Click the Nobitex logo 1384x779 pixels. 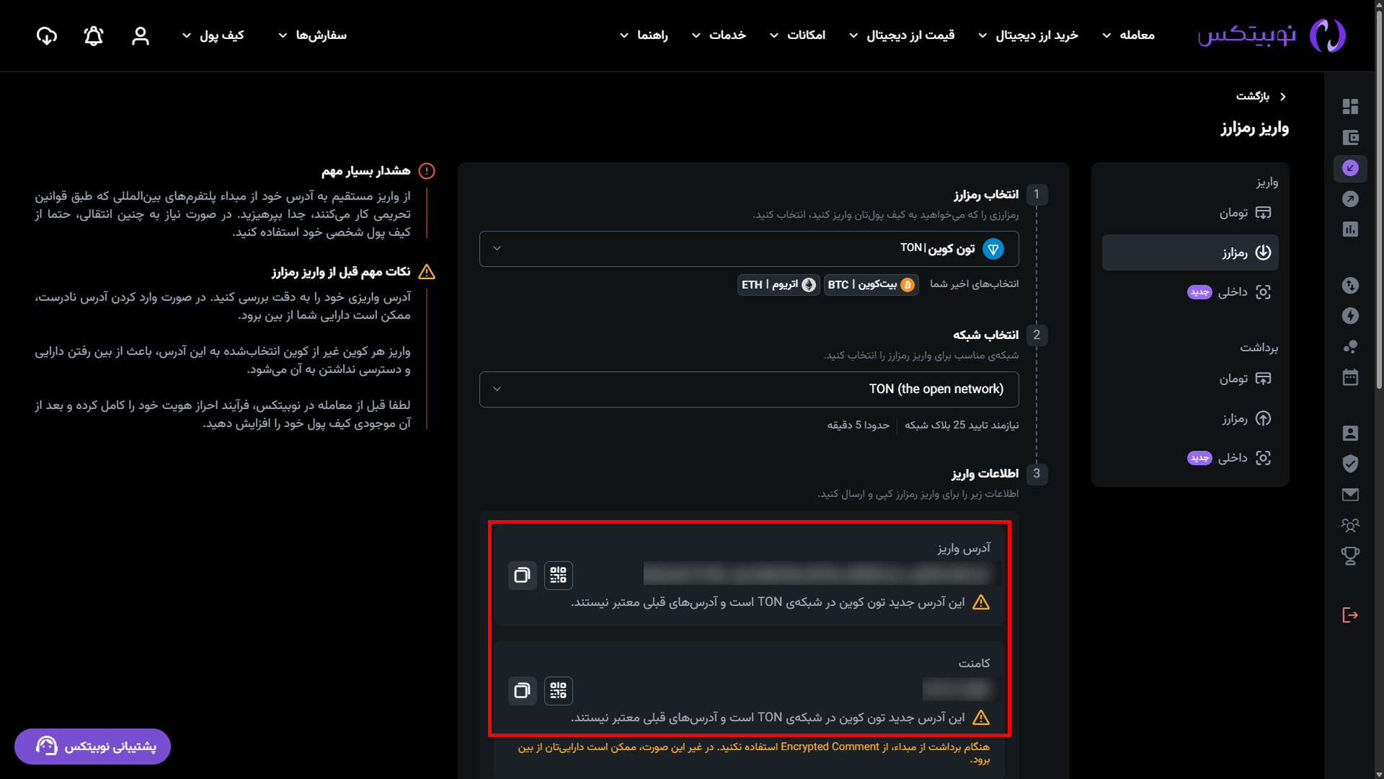point(1272,35)
